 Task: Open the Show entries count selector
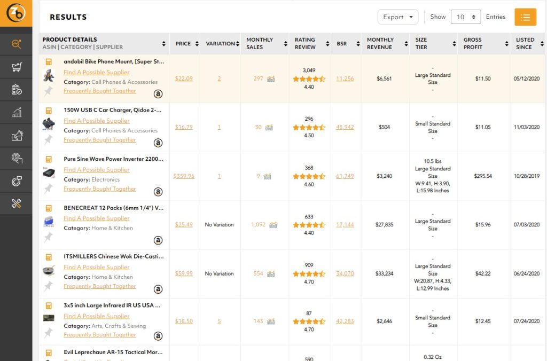click(466, 17)
